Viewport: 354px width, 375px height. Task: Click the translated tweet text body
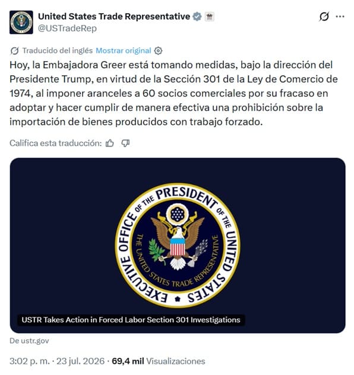[x=173, y=93]
